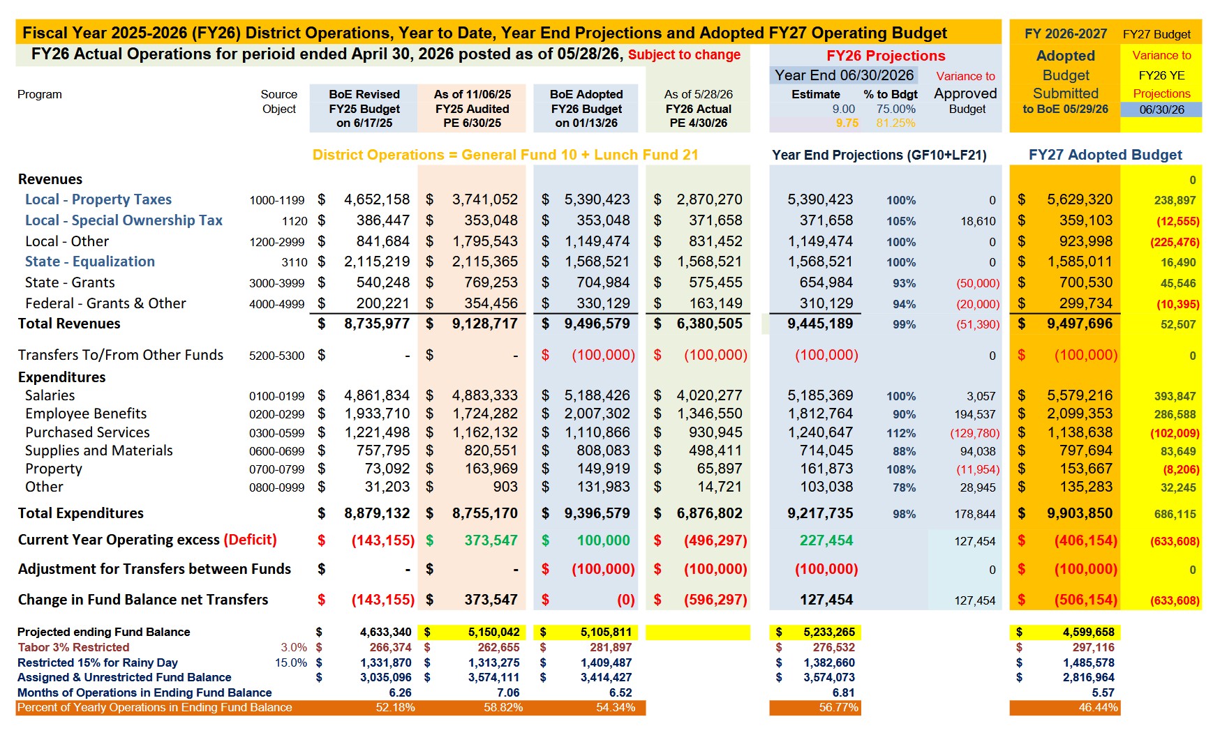The image size is (1213, 735).
Task: Select the 'Year End 06/30/2026' cell
Action: coord(844,75)
